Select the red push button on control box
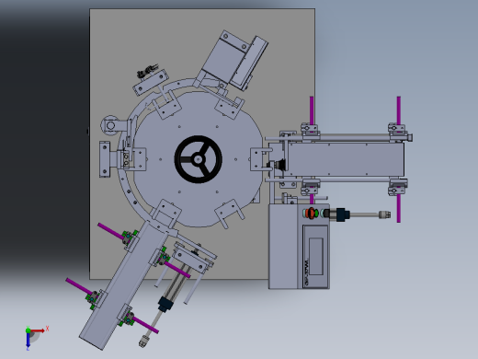This screenshot has height=359, width=478. (x=311, y=213)
